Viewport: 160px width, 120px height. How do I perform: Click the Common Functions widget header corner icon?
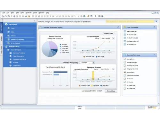click(154, 55)
